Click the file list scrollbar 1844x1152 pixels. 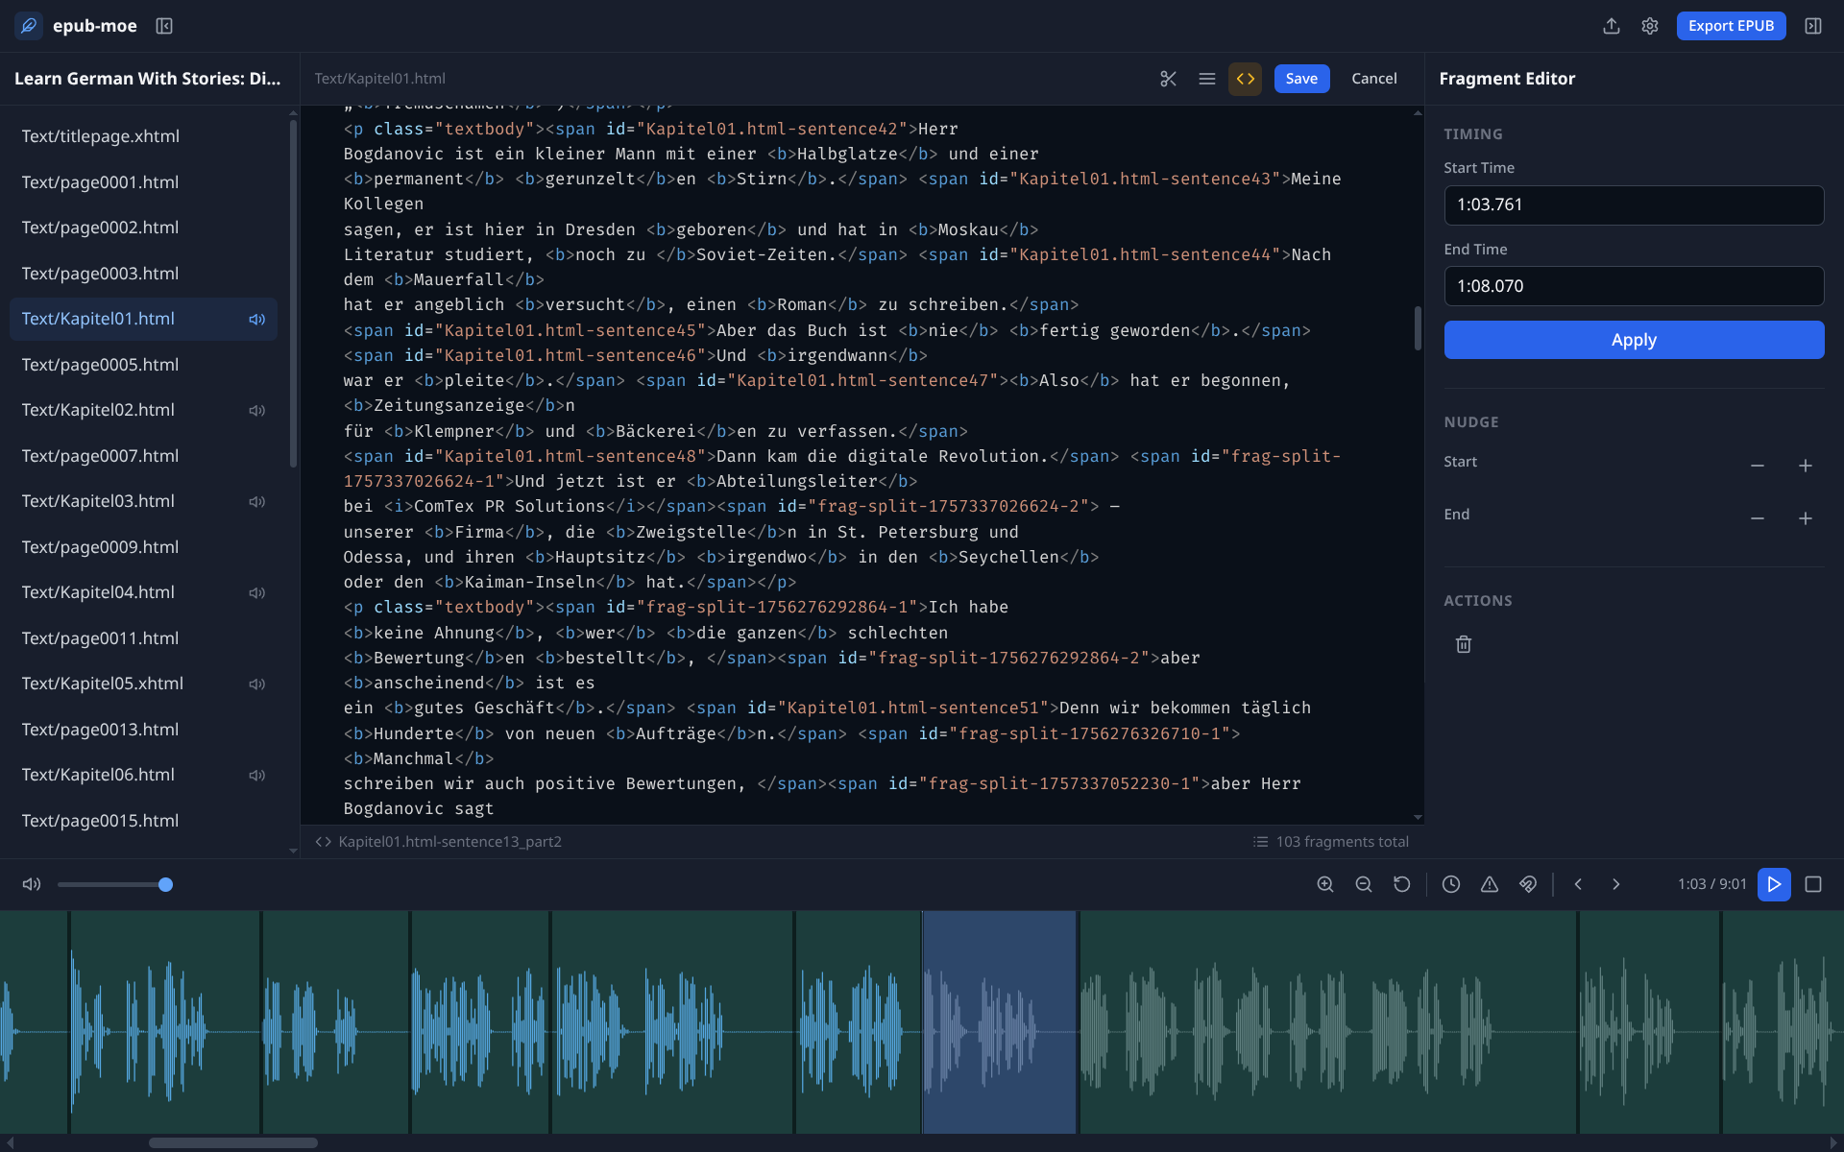293,293
